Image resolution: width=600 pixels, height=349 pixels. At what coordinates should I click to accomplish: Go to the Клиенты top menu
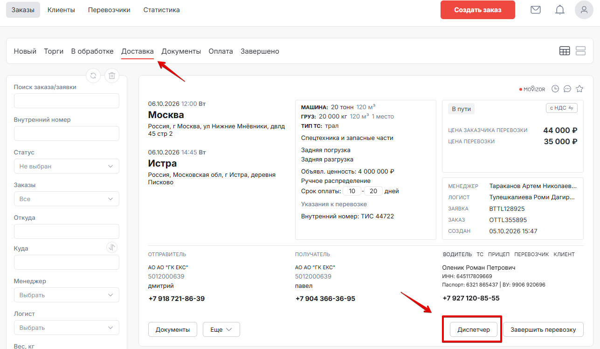click(61, 10)
